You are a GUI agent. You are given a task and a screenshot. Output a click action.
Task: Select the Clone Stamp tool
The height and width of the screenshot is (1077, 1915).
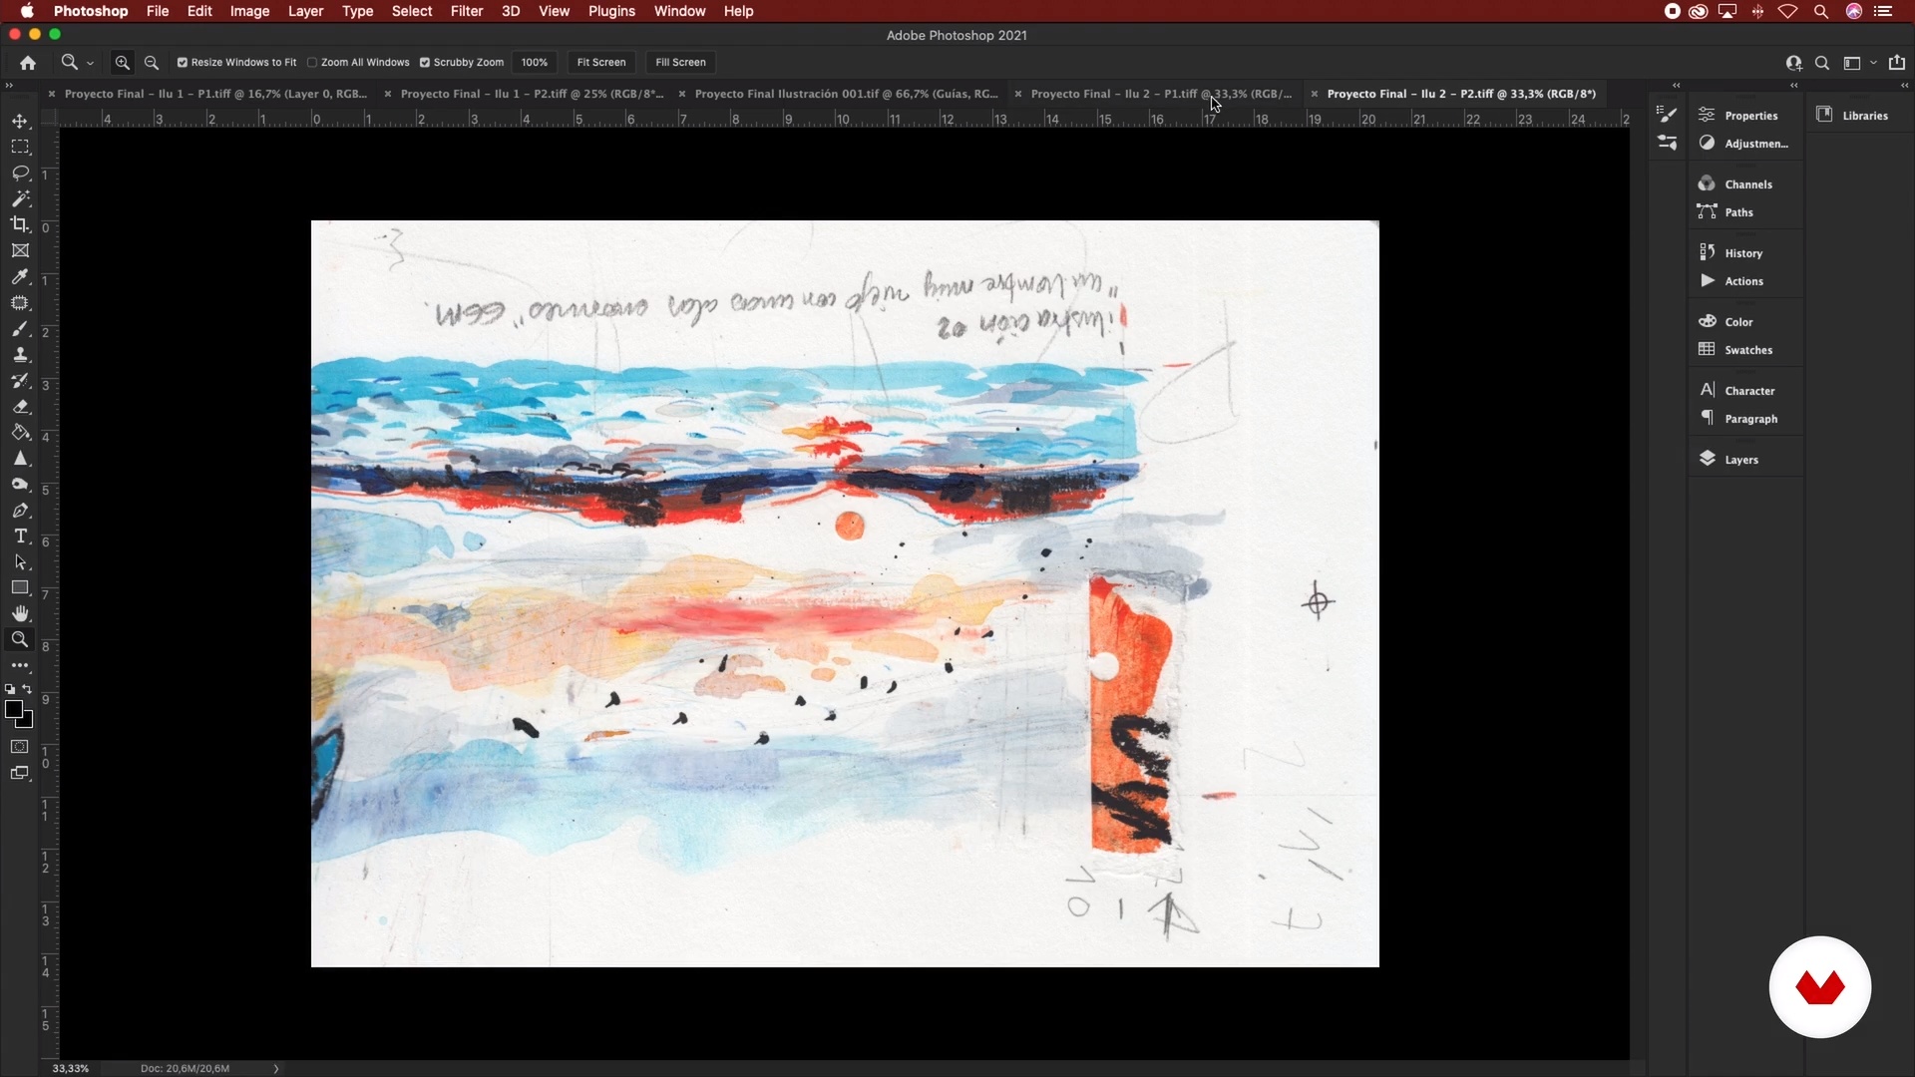click(x=20, y=355)
